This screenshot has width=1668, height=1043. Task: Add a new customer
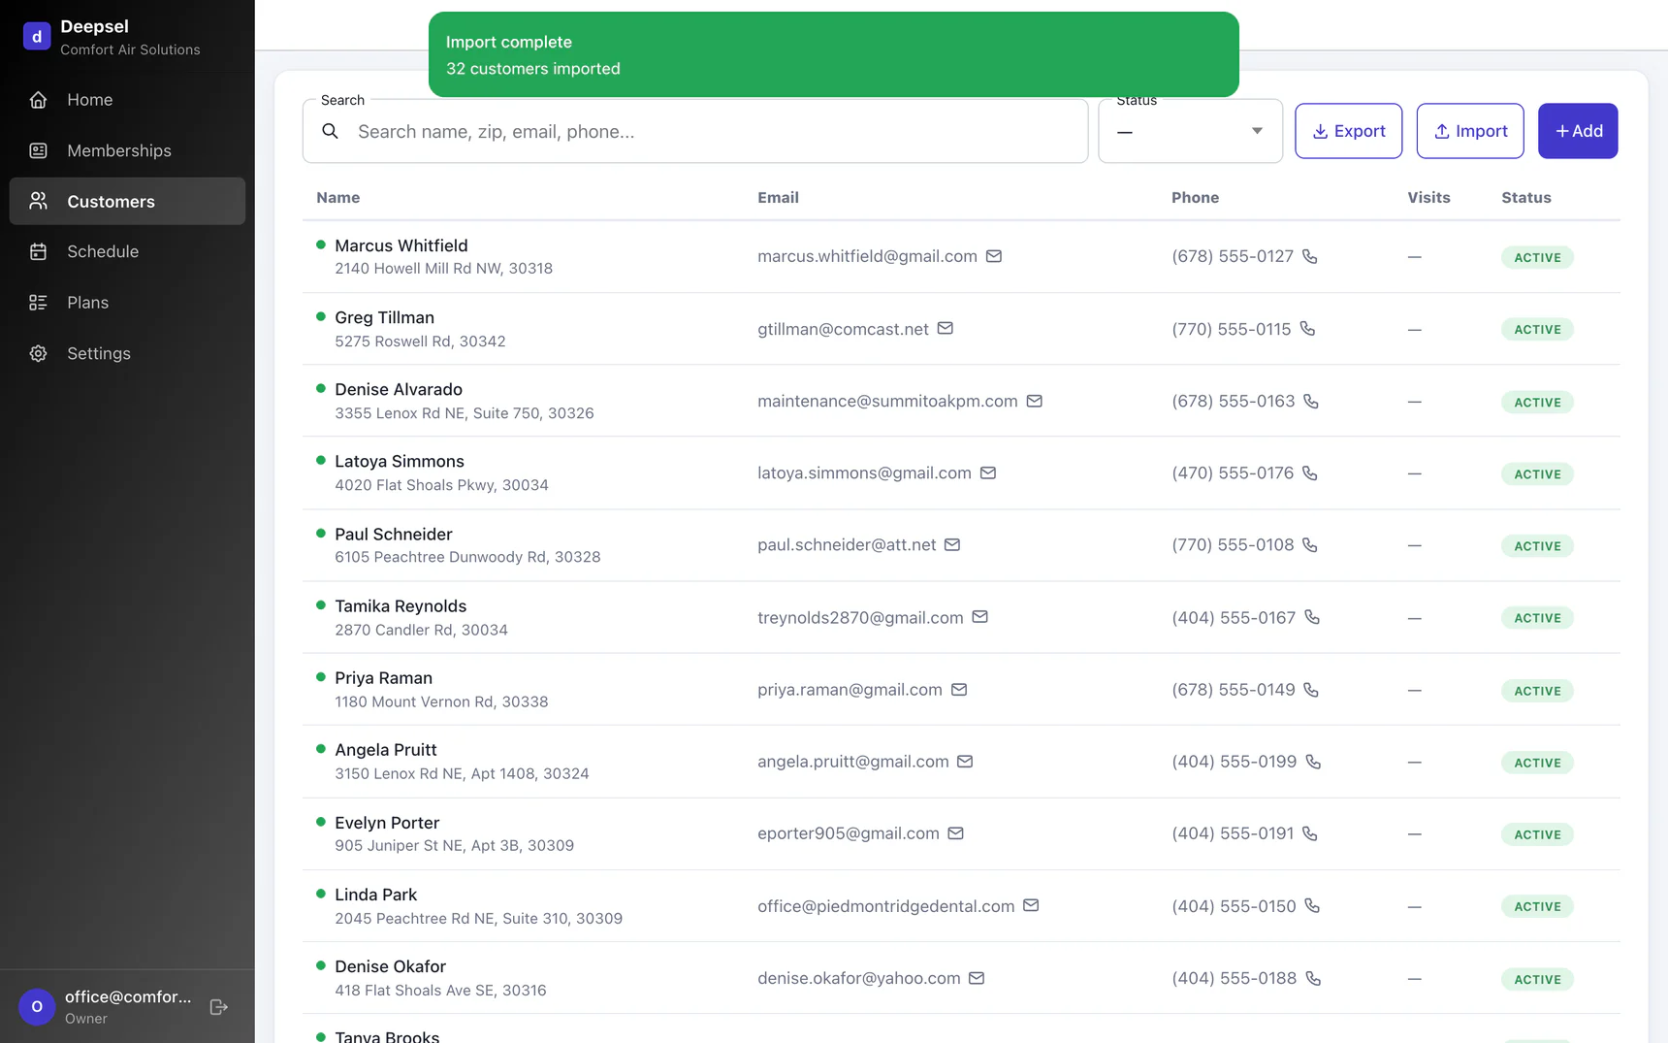(x=1578, y=131)
